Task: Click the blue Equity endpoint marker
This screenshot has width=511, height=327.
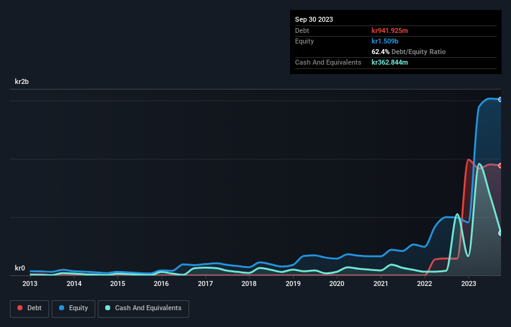Action: (500, 99)
